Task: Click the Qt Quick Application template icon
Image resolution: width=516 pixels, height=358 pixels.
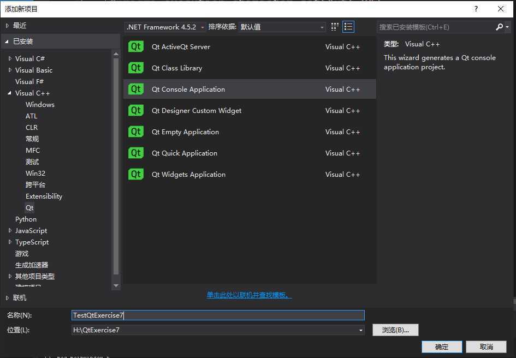Action: pos(136,153)
